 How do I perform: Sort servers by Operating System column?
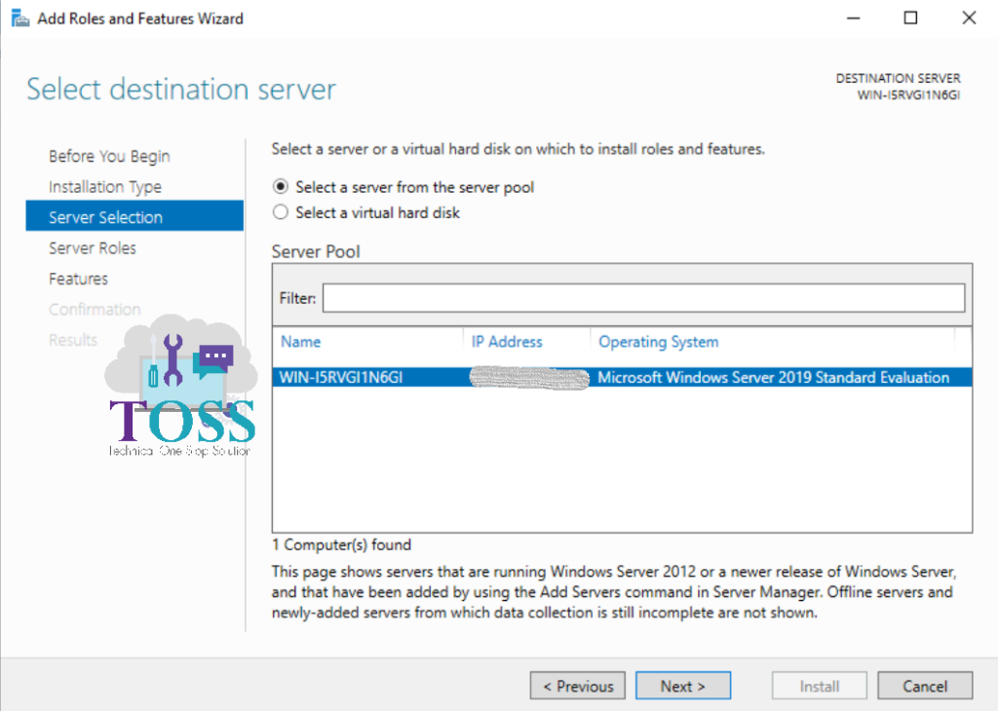pyautogui.click(x=658, y=341)
